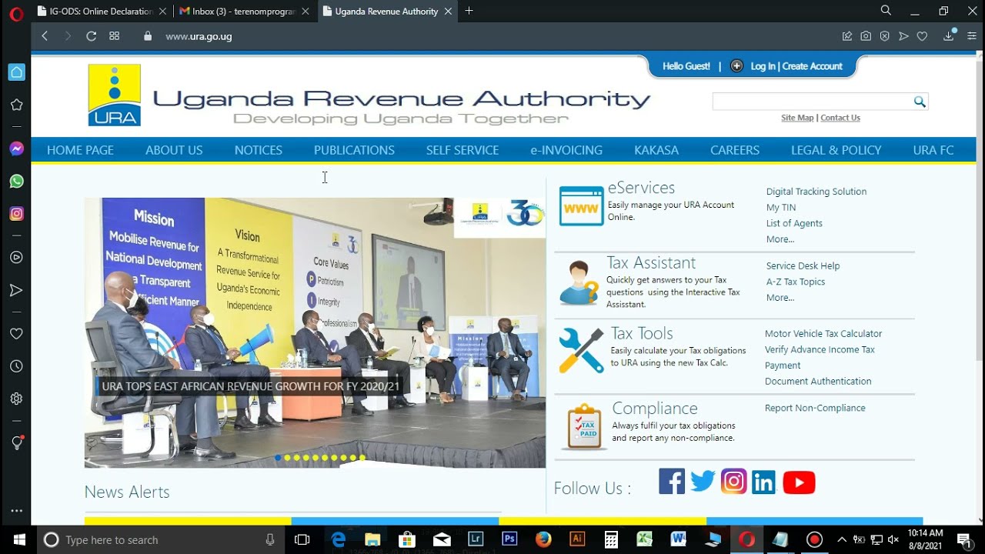Open the Player icon in sidebar
Screen dimensions: 985x554
(16, 258)
